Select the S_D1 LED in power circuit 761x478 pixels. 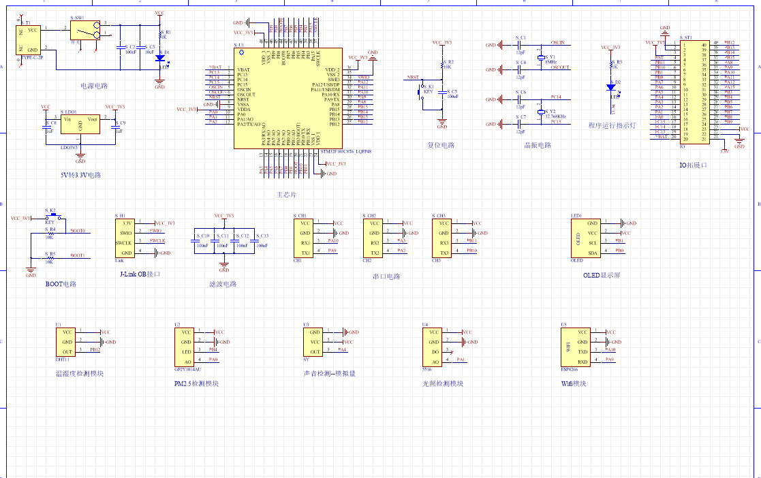click(159, 59)
